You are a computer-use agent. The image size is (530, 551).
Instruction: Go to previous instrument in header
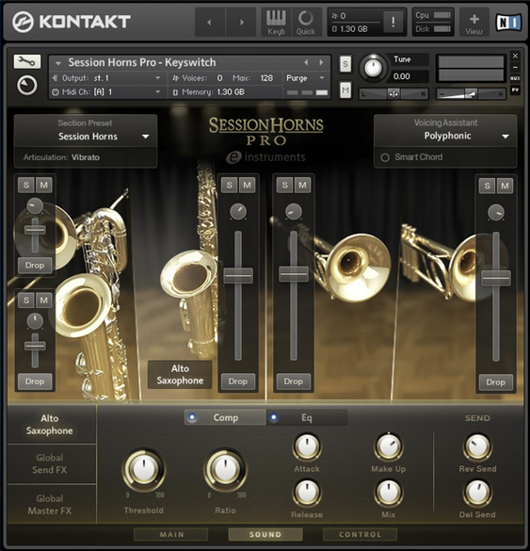point(210,23)
